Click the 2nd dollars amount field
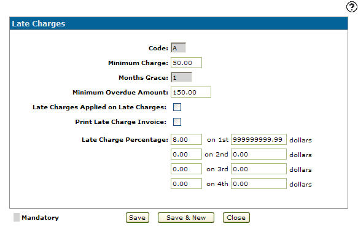Screen dimensions: 358x232 click(259, 154)
